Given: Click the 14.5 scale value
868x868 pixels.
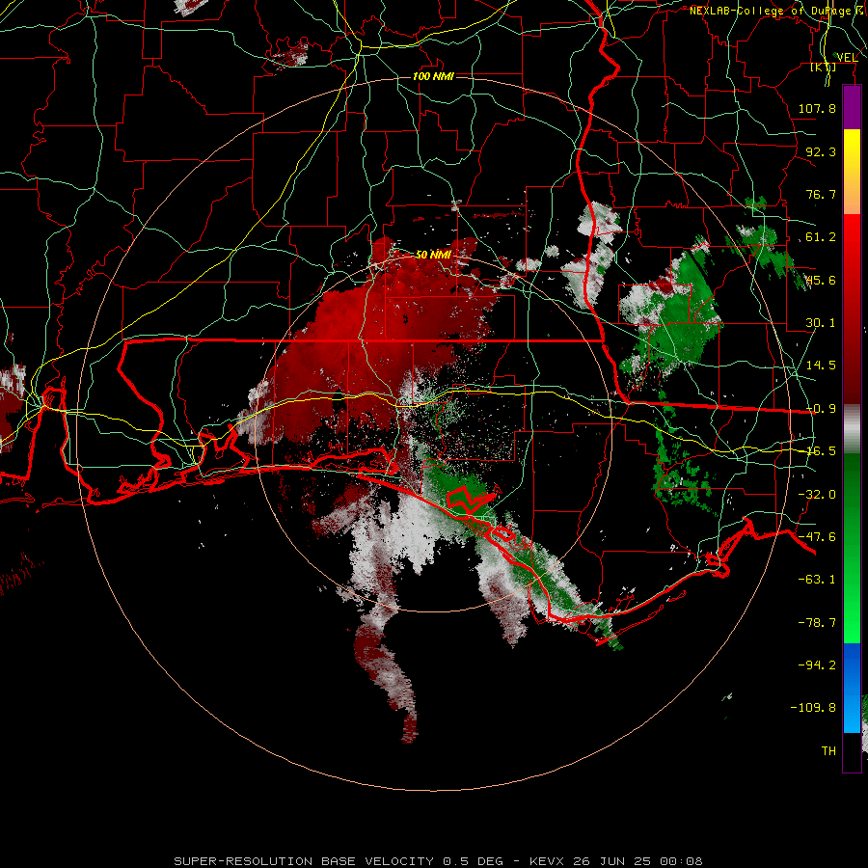Looking at the screenshot, I should coord(821,366).
